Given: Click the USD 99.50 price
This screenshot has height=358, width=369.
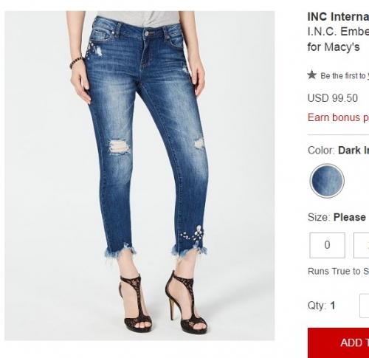Looking at the screenshot, I should tap(333, 98).
